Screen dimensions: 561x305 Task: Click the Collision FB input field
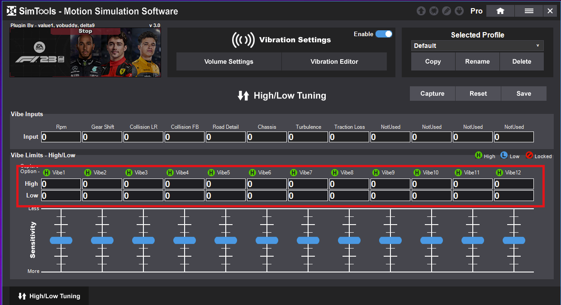pos(185,137)
